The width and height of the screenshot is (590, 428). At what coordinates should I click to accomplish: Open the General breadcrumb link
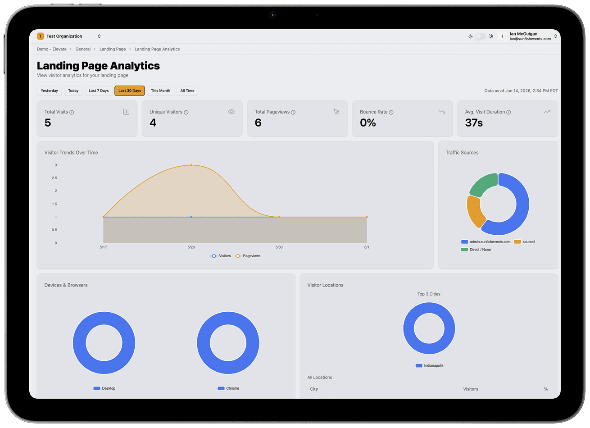[x=83, y=49]
